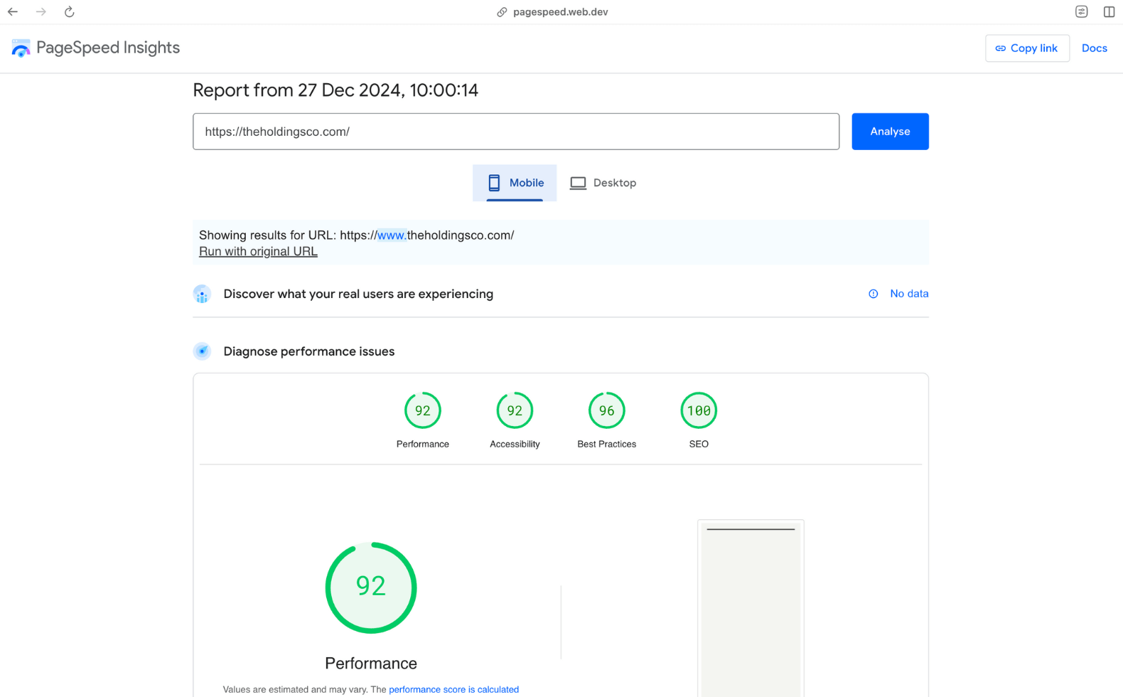The width and height of the screenshot is (1123, 697).
Task: Click the No data label
Action: pyautogui.click(x=909, y=294)
